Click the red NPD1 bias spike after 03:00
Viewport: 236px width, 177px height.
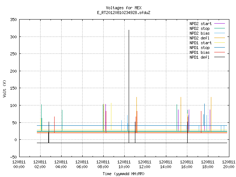point(54,125)
